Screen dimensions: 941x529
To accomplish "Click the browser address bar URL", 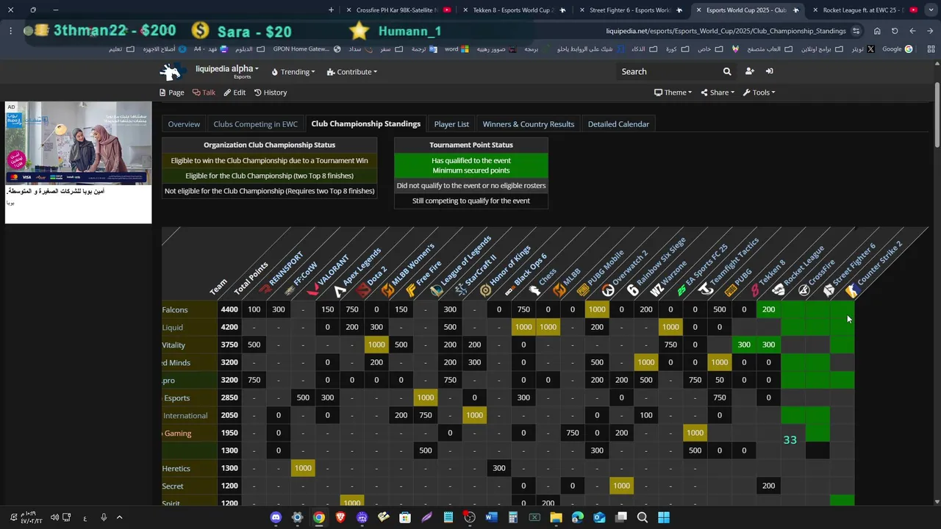I will (x=726, y=31).
